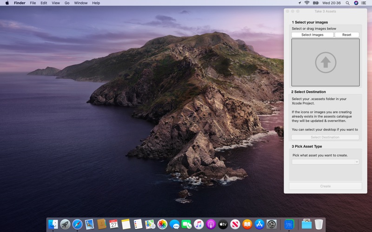Open Trash in the dock
The image size is (372, 232).
pyautogui.click(x=319, y=224)
